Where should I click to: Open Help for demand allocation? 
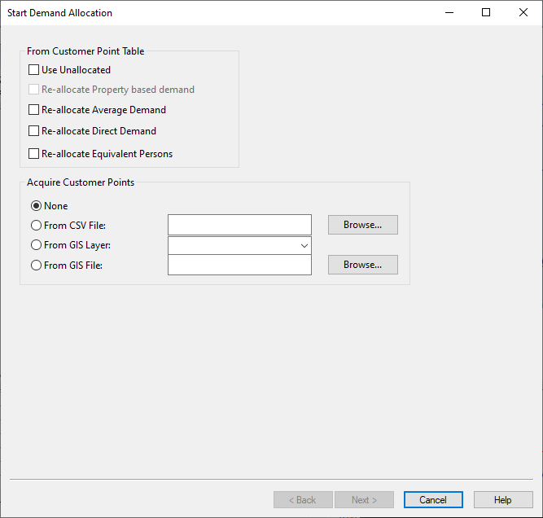click(x=503, y=500)
